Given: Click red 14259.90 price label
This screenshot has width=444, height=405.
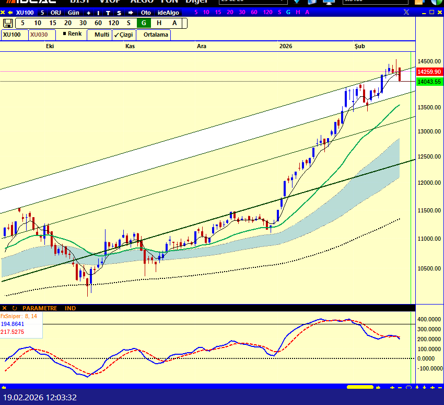Looking at the screenshot, I should (429, 72).
